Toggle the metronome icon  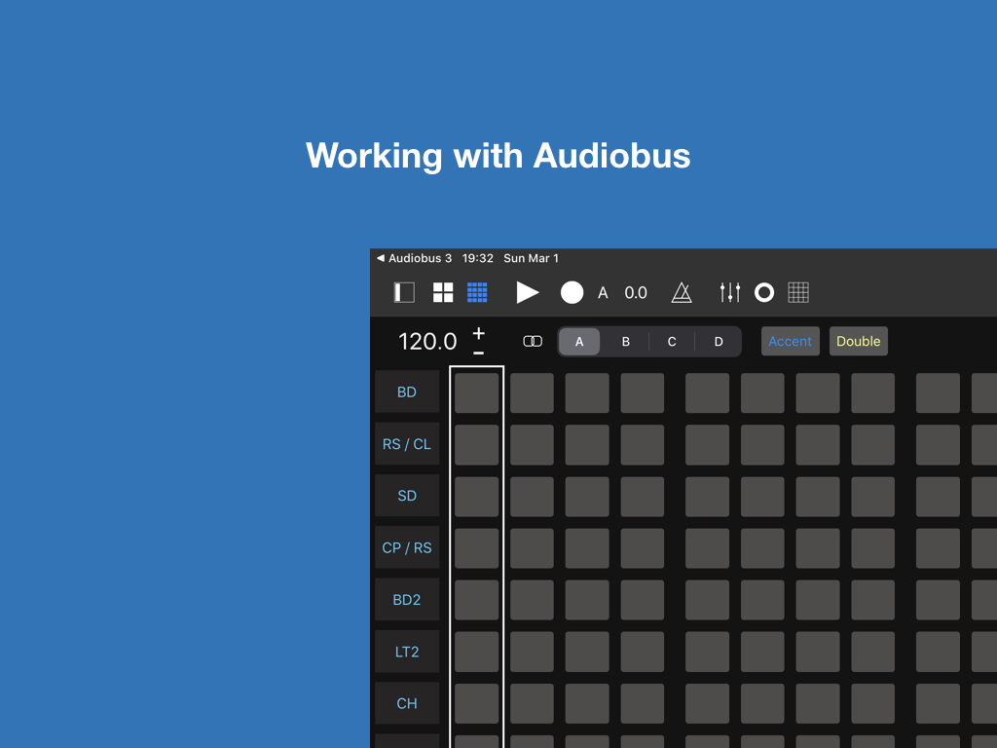coord(682,292)
